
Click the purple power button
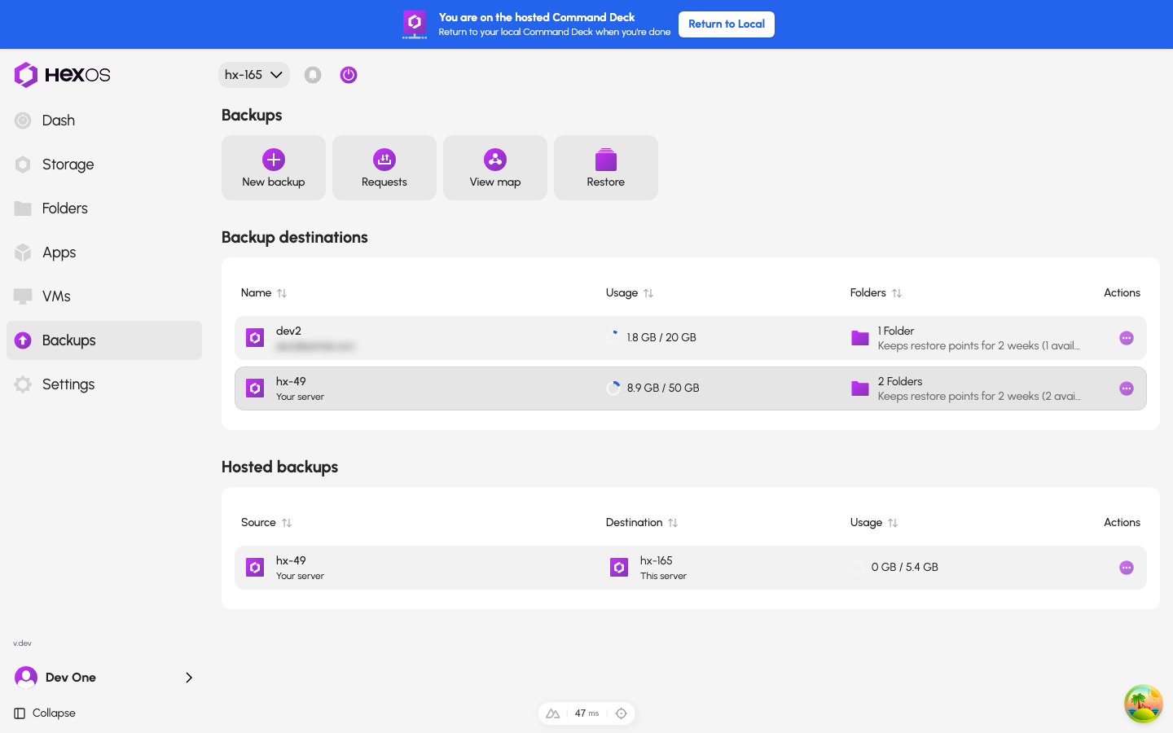(349, 75)
